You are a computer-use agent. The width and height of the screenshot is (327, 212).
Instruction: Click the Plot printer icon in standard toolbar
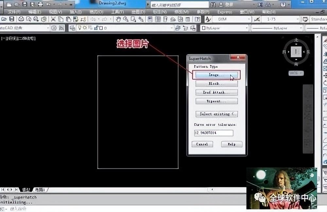[21, 19]
